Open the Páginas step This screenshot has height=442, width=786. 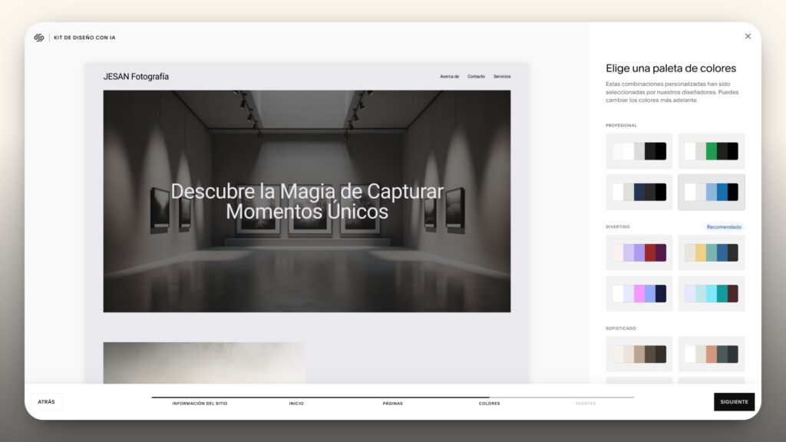point(393,403)
